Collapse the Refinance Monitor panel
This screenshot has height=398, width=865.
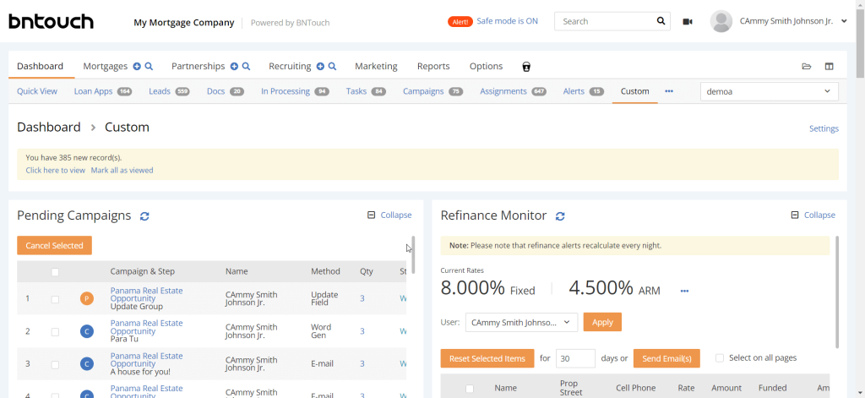819,215
